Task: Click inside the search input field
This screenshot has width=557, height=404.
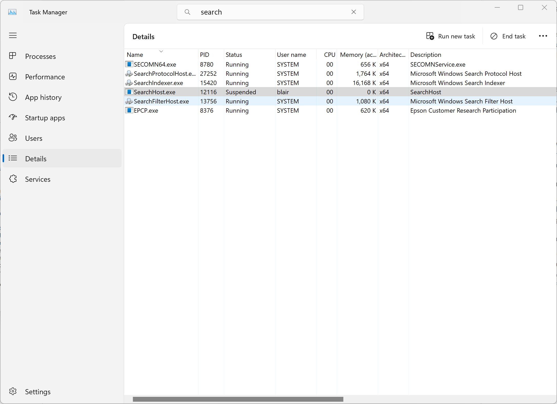Action: tap(256, 12)
